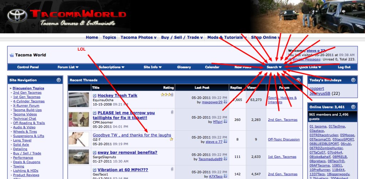Viewport: 365px width, 179px height.
Task: Click the Toyota logo in the banner
Action: (17, 16)
